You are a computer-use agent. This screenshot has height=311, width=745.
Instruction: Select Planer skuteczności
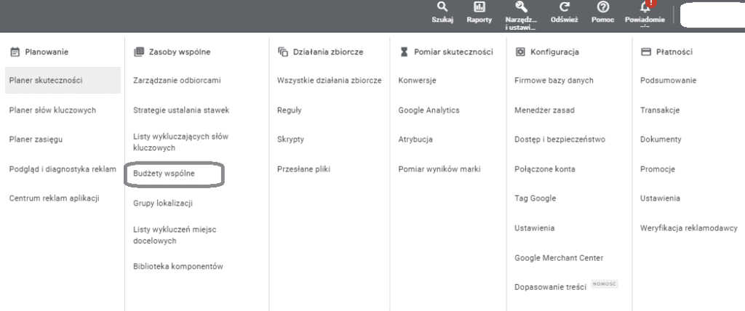(63, 80)
